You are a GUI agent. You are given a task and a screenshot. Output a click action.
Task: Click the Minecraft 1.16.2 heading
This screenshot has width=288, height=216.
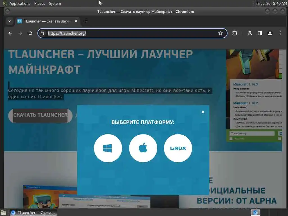click(245, 103)
